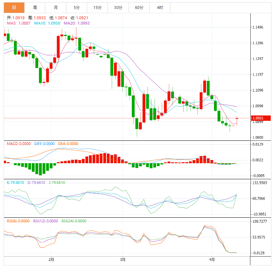Click the 1.1496 price axis label
Screen dimensions: 275x268
click(x=258, y=27)
